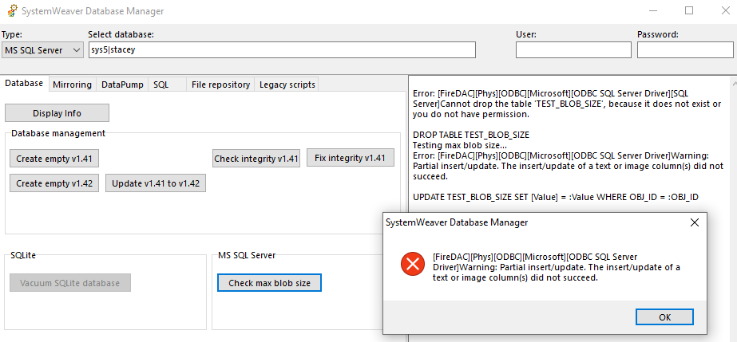The width and height of the screenshot is (737, 342).
Task: Click Update v1.41 to v1.42 button
Action: [x=156, y=183]
